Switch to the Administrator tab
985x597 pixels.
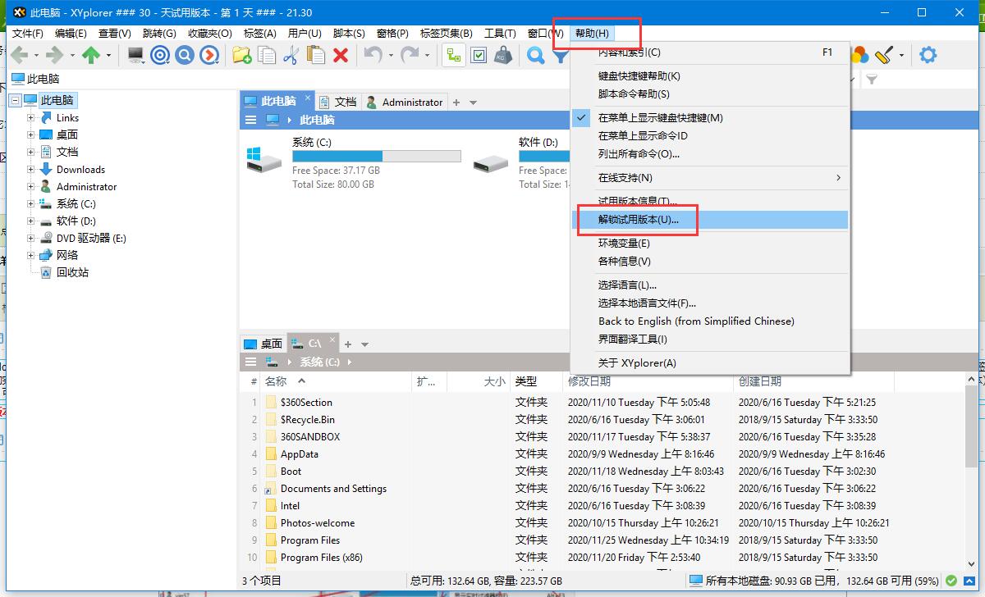[404, 102]
